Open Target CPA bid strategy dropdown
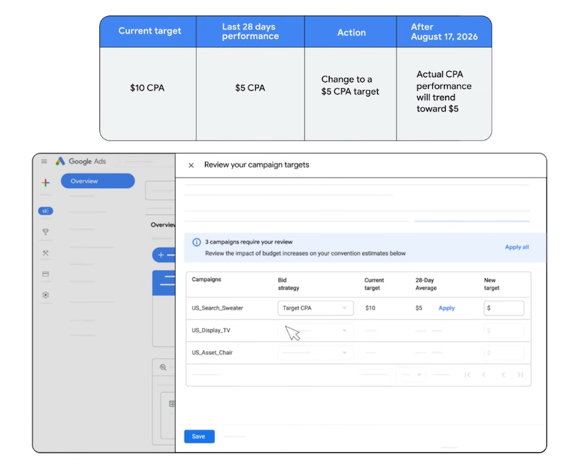The height and width of the screenshot is (471, 584). pyautogui.click(x=315, y=308)
